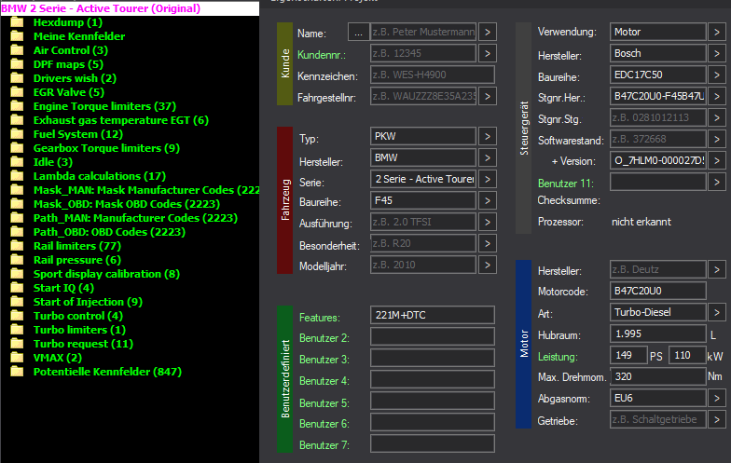Open the arrow dropdown for Art Turbo-Diesel
Viewport: 731px width, 463px height.
click(x=716, y=313)
